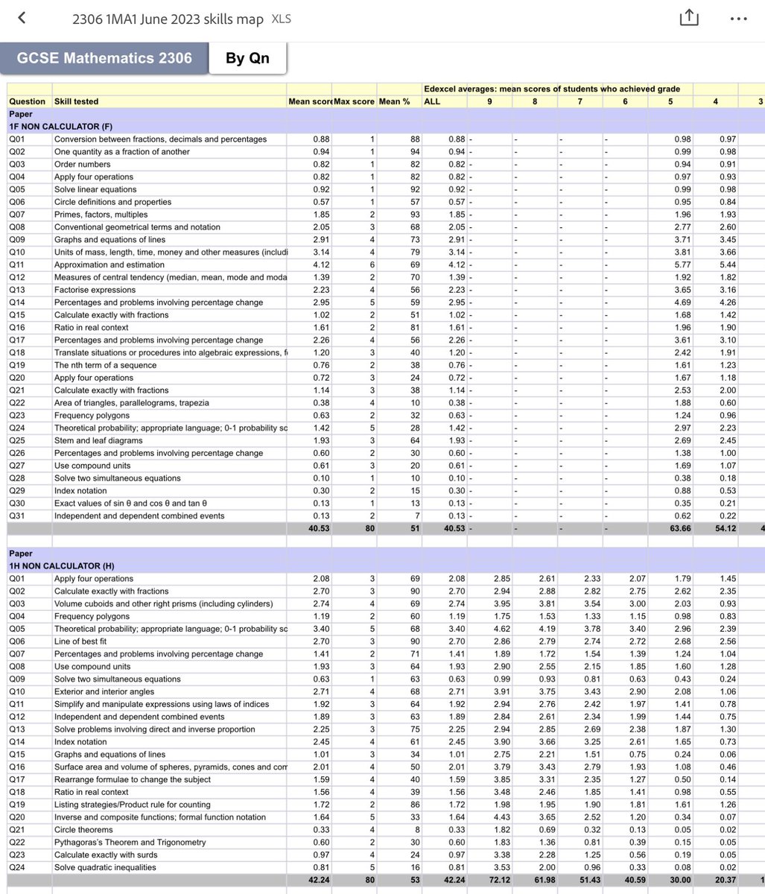The height and width of the screenshot is (894, 765).
Task: Open the share icon
Action: pos(689,17)
